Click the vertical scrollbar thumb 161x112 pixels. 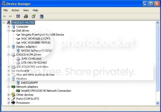point(157,58)
